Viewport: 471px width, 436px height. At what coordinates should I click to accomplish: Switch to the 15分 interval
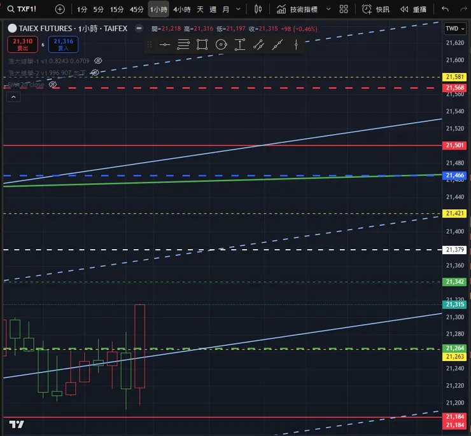(x=117, y=10)
